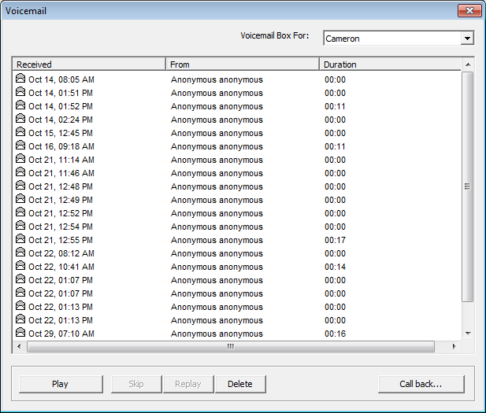Select envelope icon beside Oct 14, 01:52 PM
Screen dimensions: 486x413
20,106
